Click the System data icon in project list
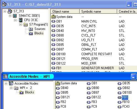137x109 pixels. [53, 17]
